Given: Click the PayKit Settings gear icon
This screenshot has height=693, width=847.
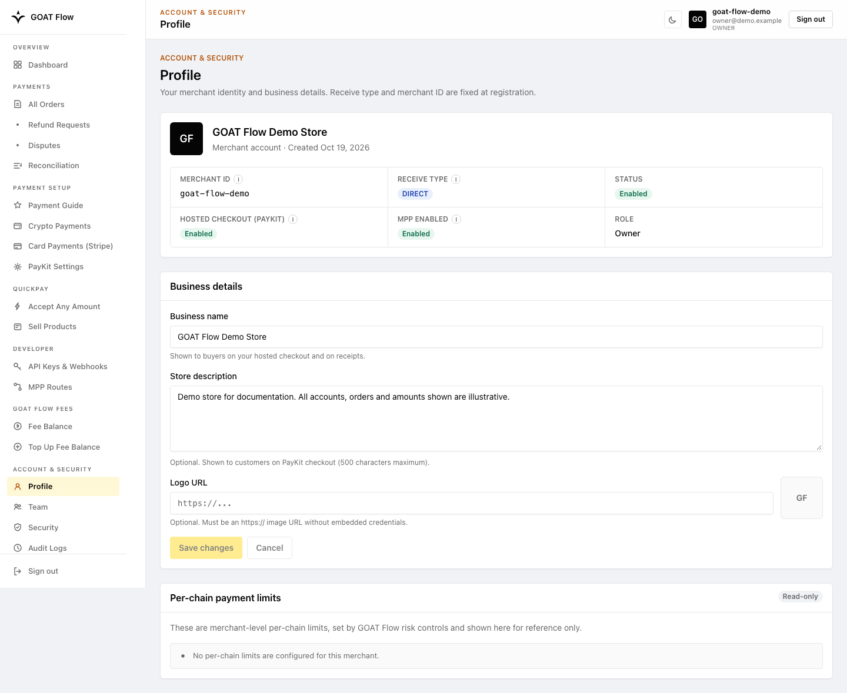Looking at the screenshot, I should 18,267.
